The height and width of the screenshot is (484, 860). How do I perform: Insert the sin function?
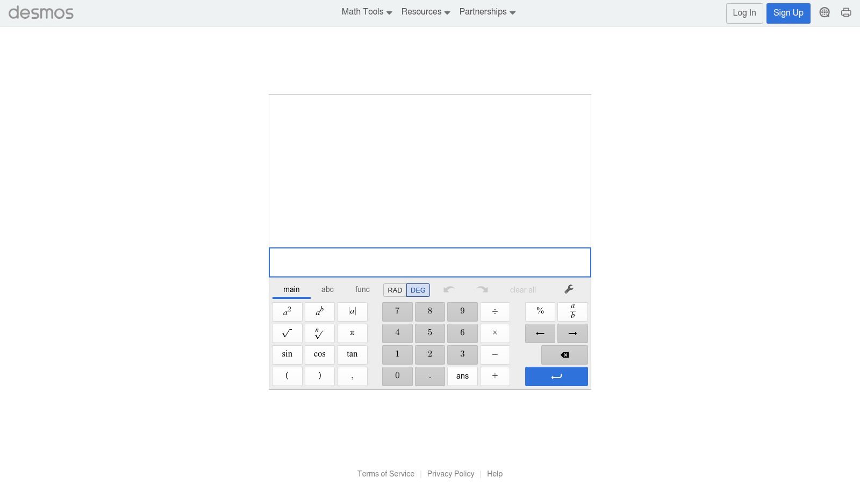click(x=287, y=355)
